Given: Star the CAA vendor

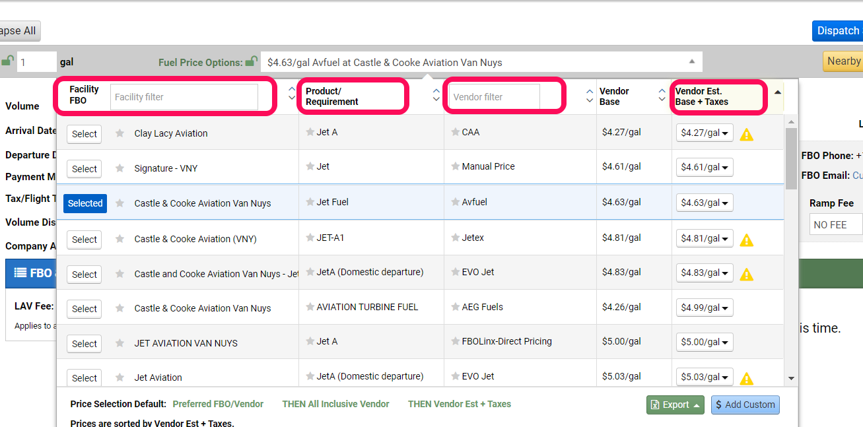Looking at the screenshot, I should [456, 132].
